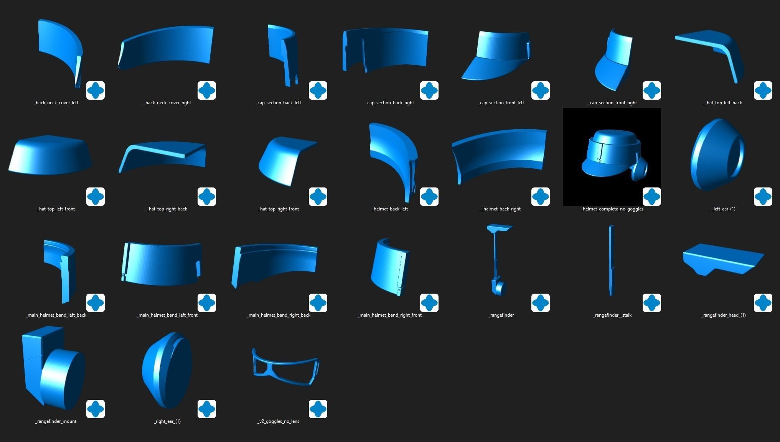Click the app badge icon on _back_neck_cover_left

pyautogui.click(x=96, y=90)
